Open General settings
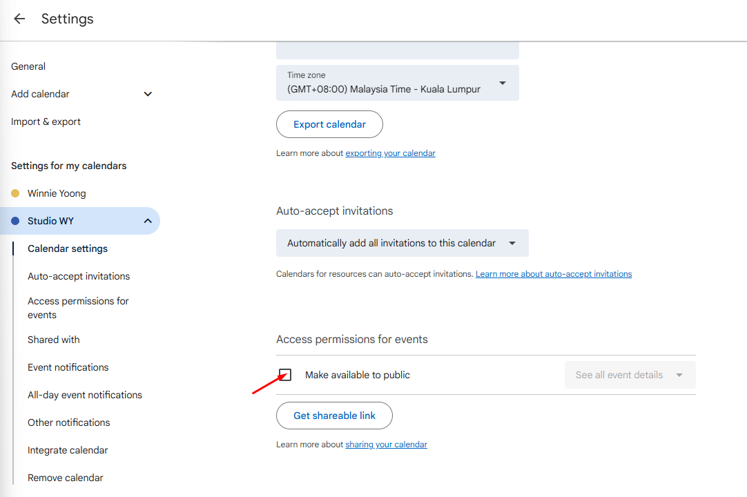This screenshot has height=497, width=747. [x=28, y=66]
